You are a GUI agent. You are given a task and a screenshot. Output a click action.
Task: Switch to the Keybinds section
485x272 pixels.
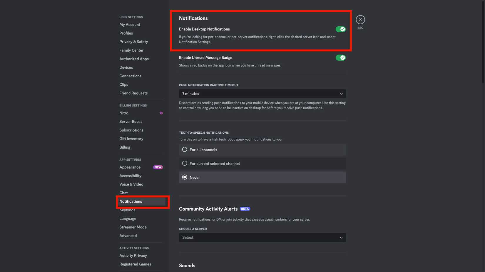[x=127, y=210]
